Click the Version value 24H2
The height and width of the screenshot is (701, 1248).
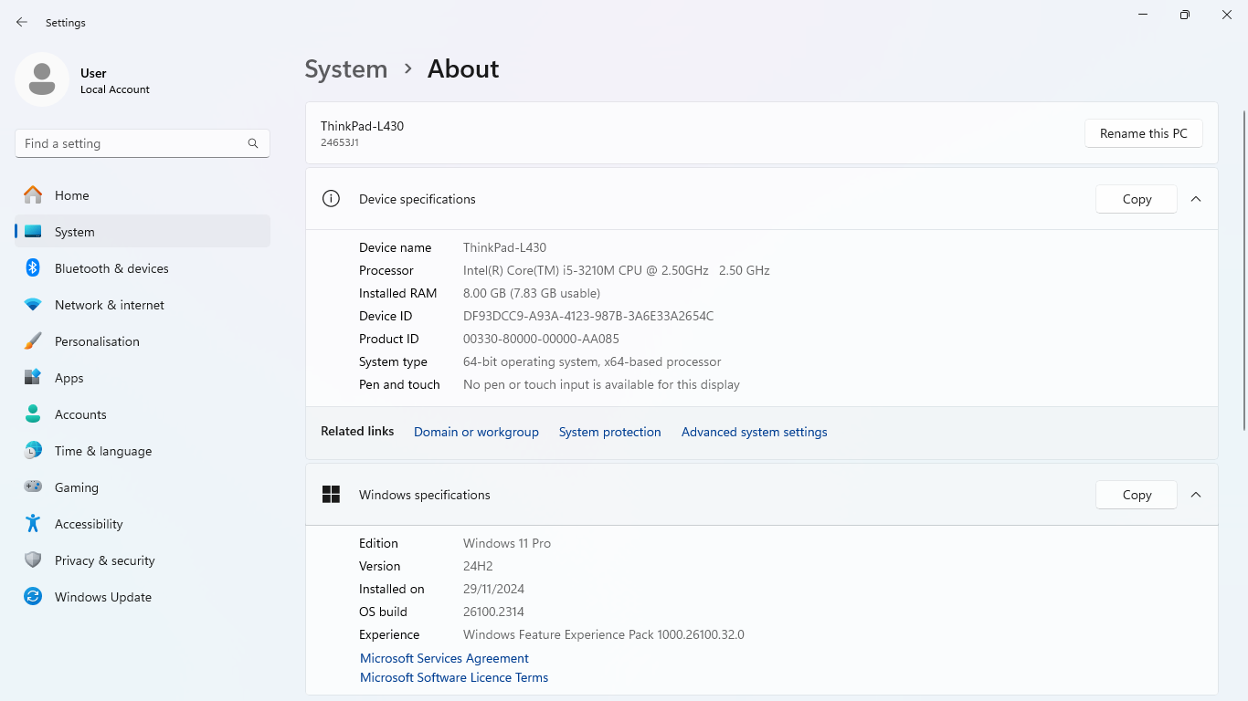[x=478, y=566]
